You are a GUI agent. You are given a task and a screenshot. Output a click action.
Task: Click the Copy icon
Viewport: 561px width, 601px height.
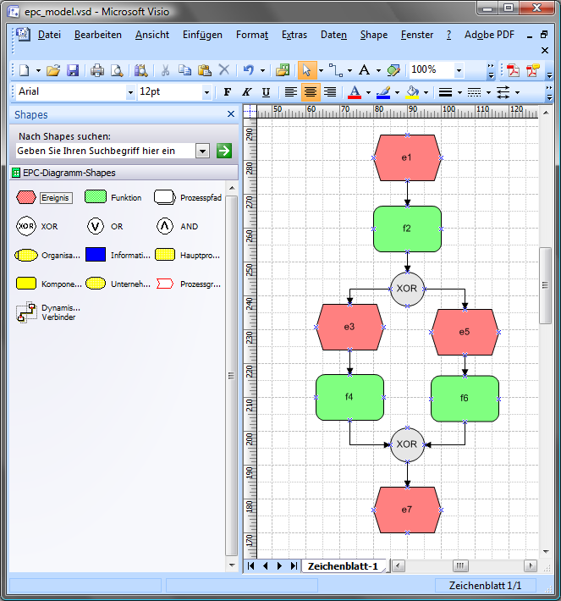[185, 70]
